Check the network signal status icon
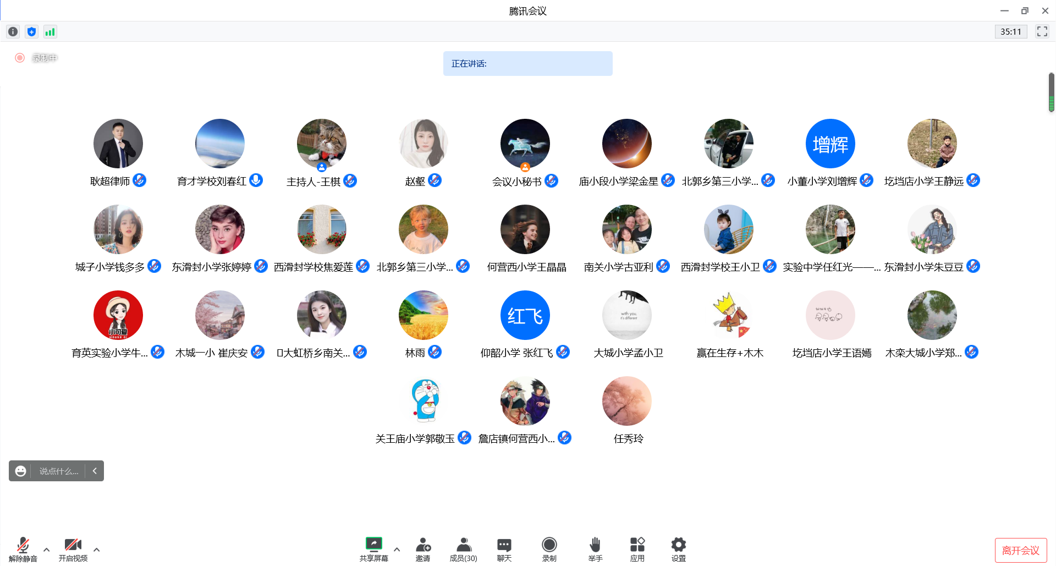1056x566 pixels. click(50, 32)
